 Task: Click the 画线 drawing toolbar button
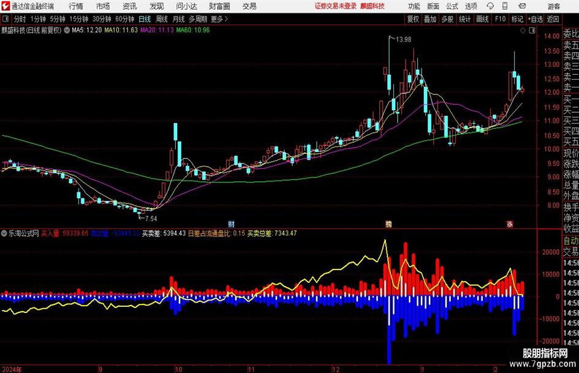click(483, 19)
